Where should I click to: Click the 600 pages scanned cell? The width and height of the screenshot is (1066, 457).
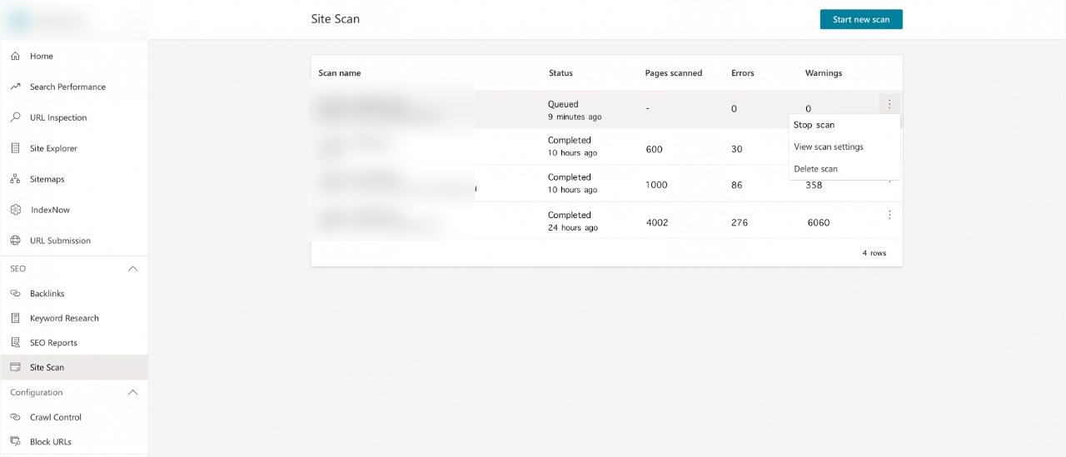tap(654, 149)
